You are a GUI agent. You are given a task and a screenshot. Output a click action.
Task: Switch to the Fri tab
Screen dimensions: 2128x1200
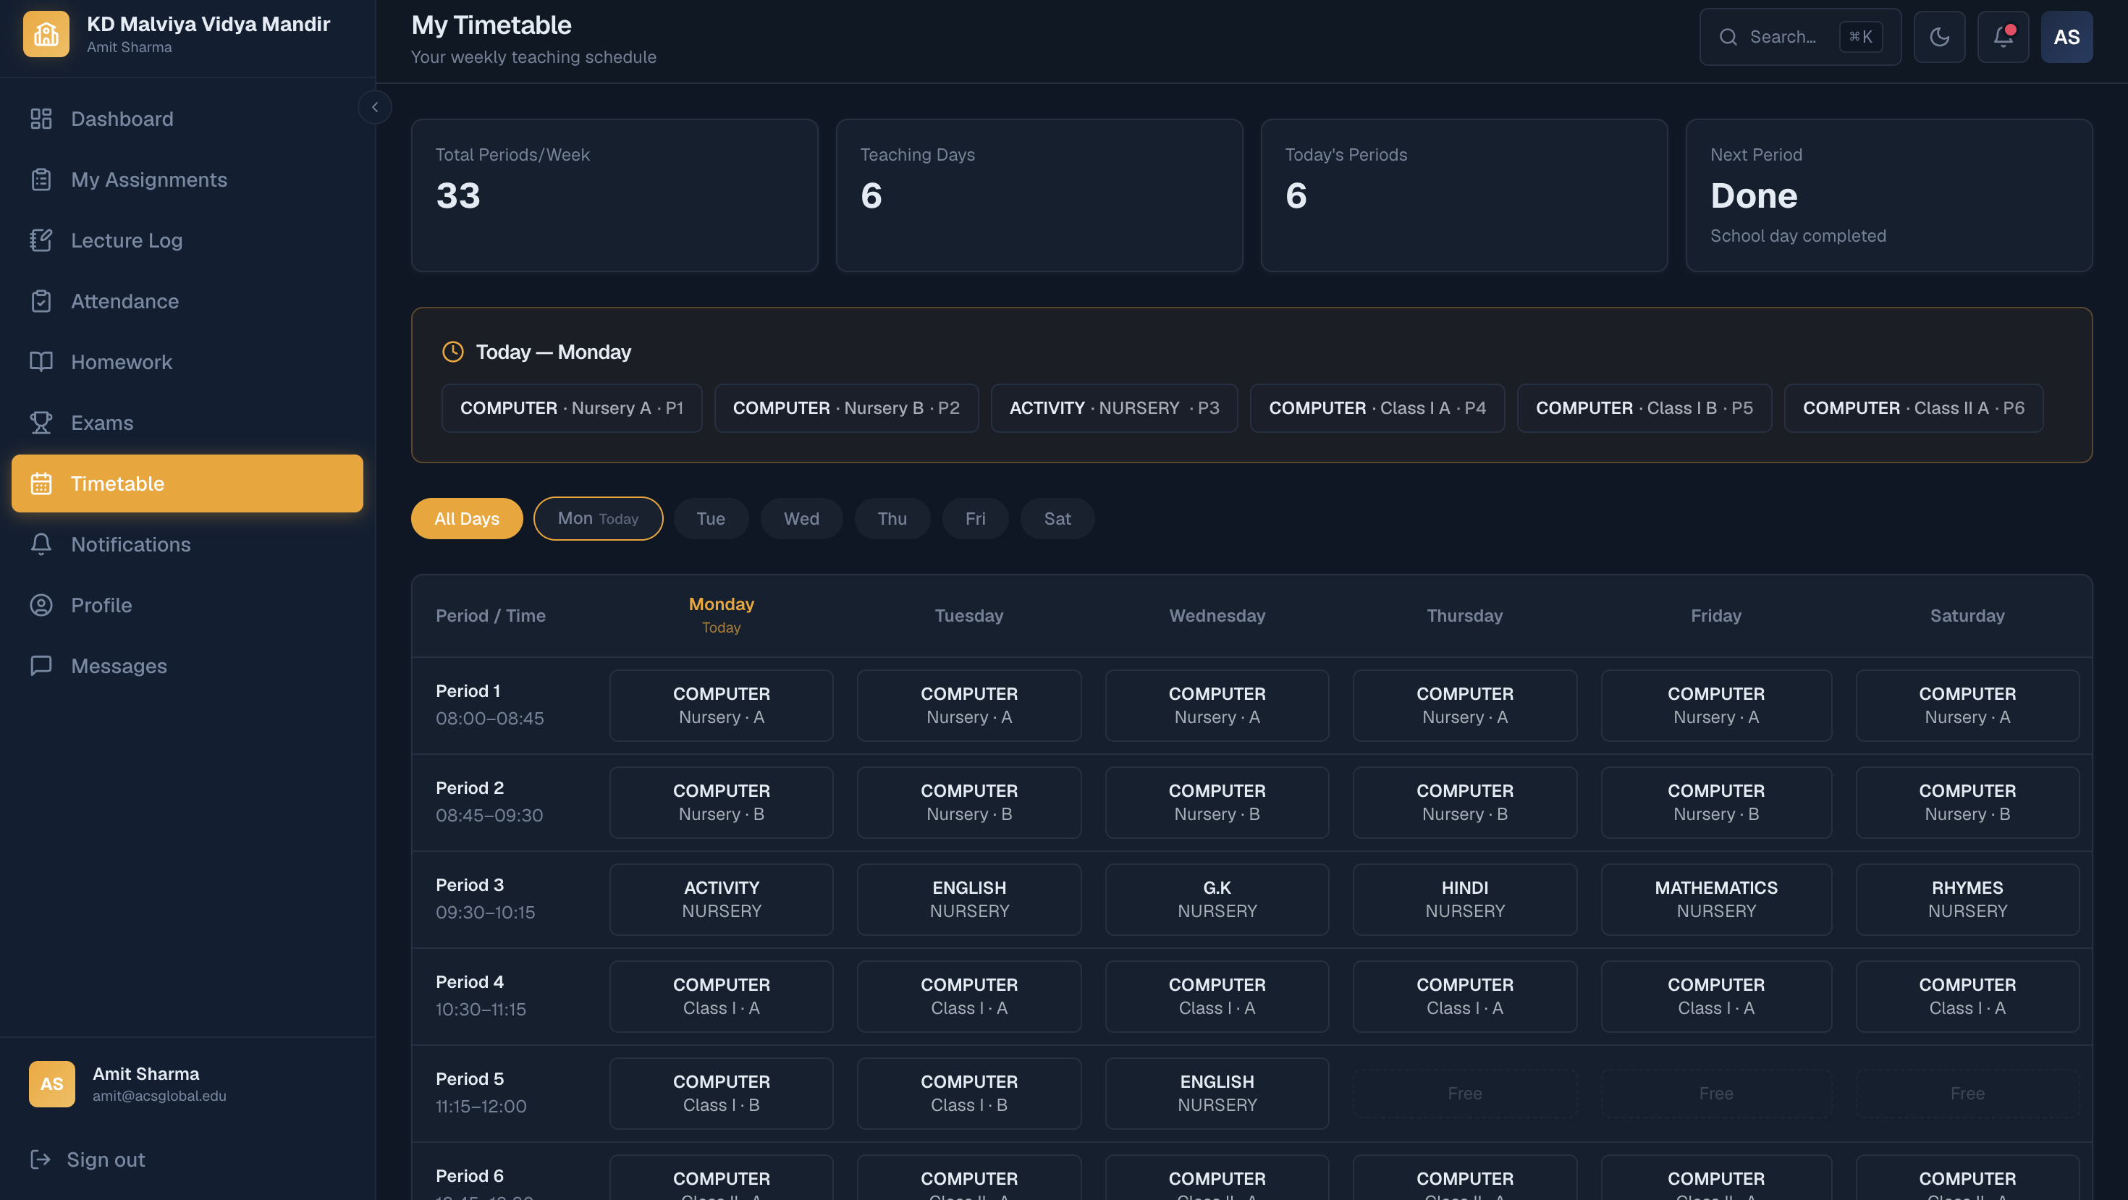[x=975, y=519]
